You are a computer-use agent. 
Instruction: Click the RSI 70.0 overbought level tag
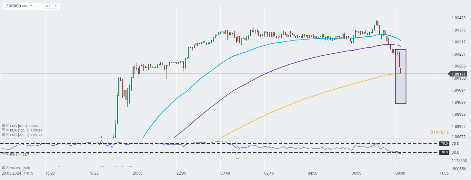click(x=444, y=144)
